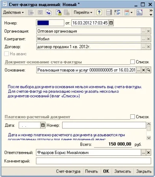Open calendar for payment Дата
155x177 pixels.
click(x=43, y=125)
